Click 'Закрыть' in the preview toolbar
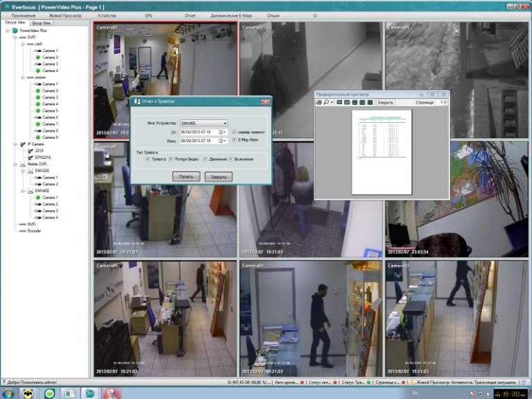Viewport: 532px width, 399px height. point(385,102)
